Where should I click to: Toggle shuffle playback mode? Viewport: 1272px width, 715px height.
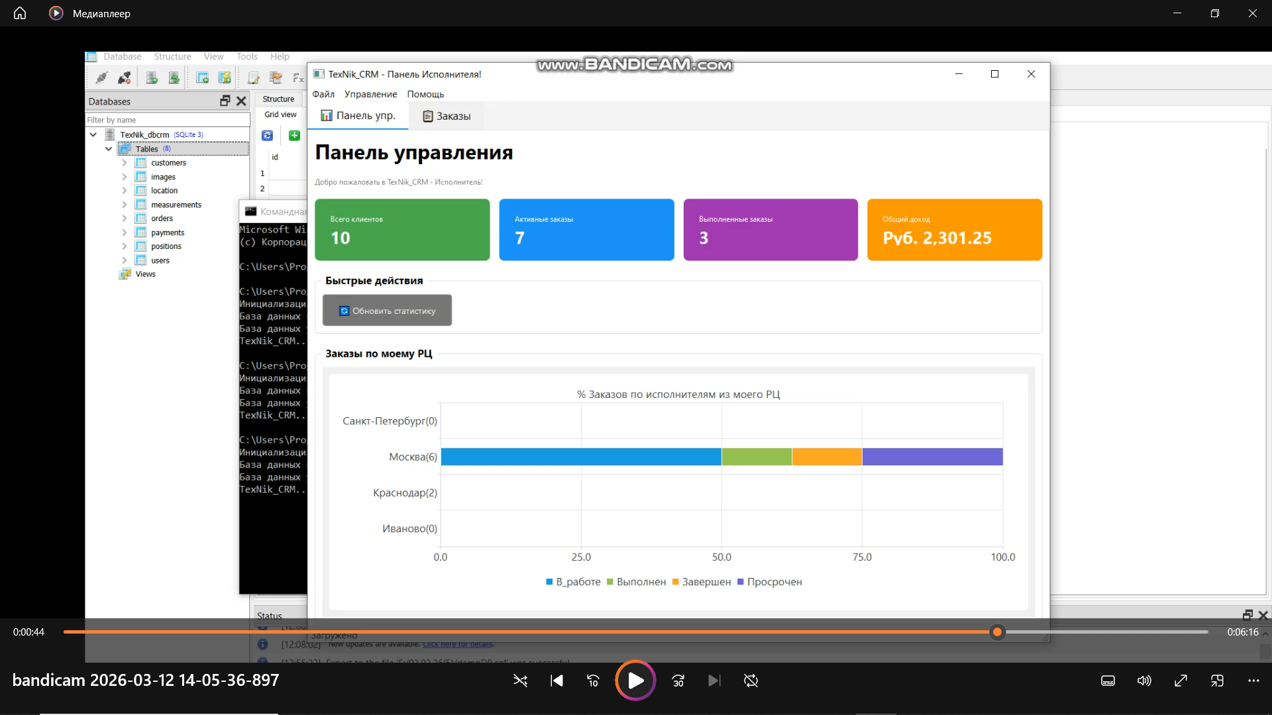click(x=520, y=681)
